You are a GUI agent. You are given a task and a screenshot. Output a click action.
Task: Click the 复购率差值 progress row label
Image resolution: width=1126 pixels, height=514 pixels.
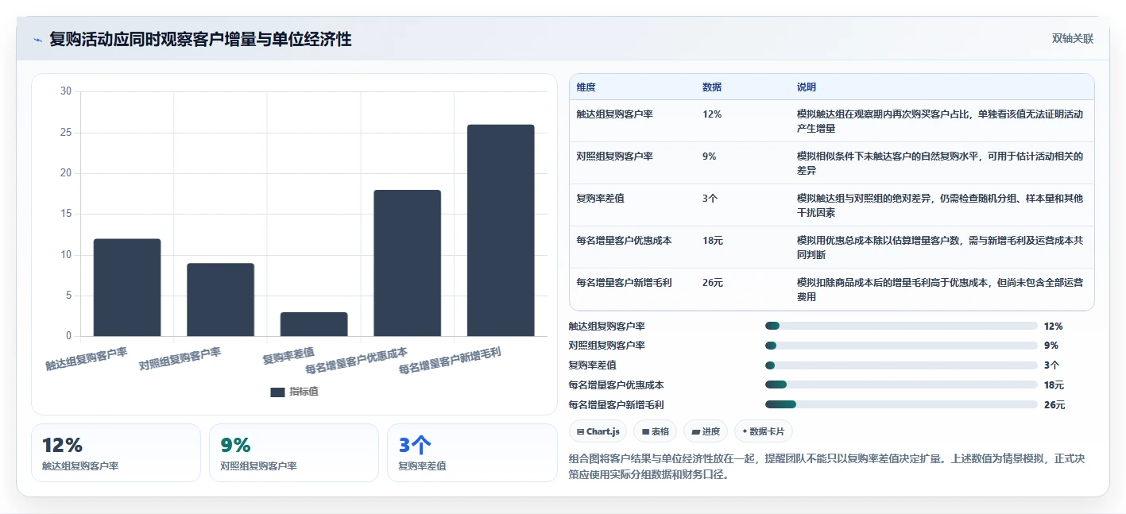point(593,365)
